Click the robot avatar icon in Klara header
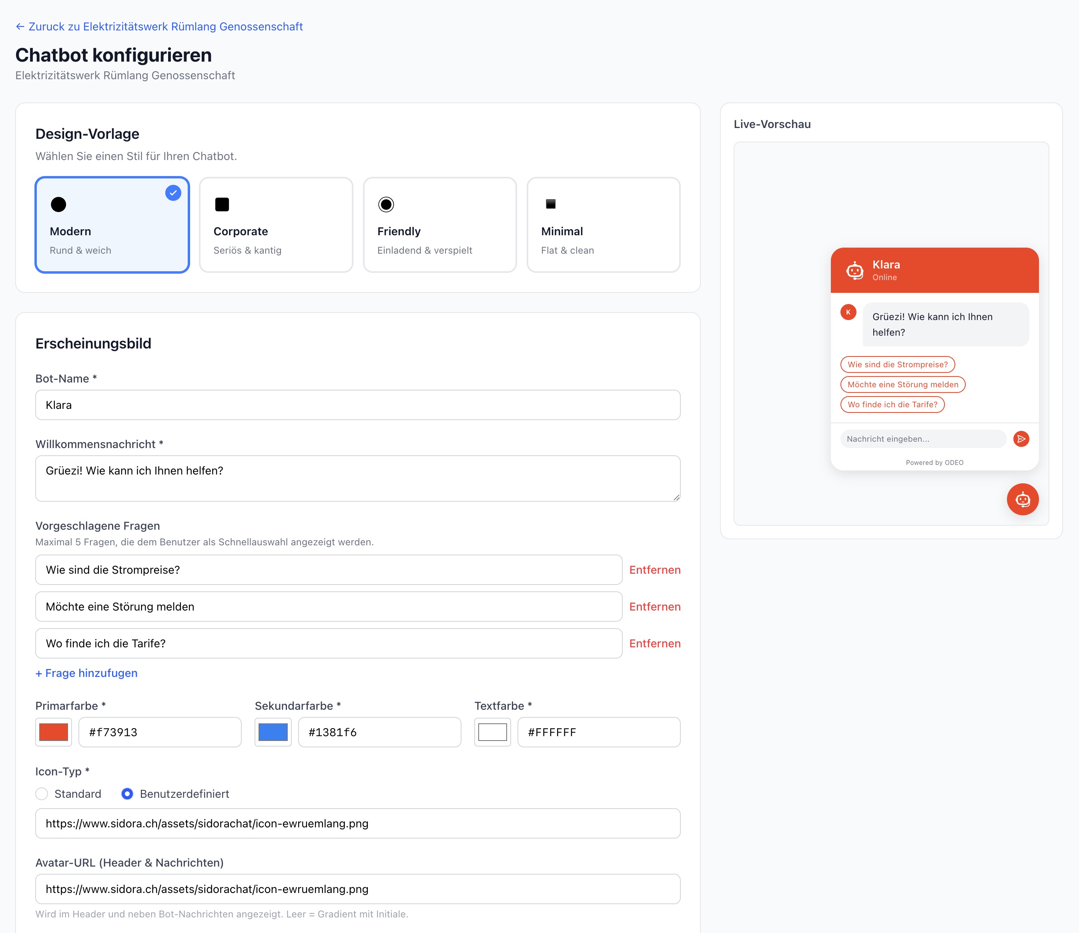This screenshot has width=1079, height=933. [x=854, y=270]
